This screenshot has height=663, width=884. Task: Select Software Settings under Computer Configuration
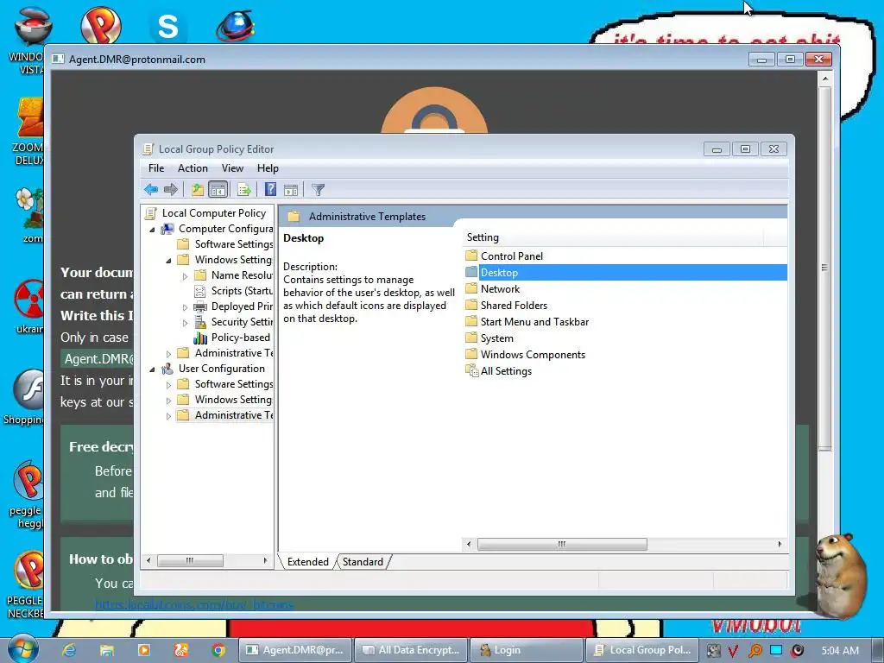(x=233, y=244)
